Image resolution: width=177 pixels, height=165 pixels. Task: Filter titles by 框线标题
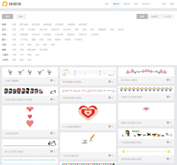tap(47, 24)
